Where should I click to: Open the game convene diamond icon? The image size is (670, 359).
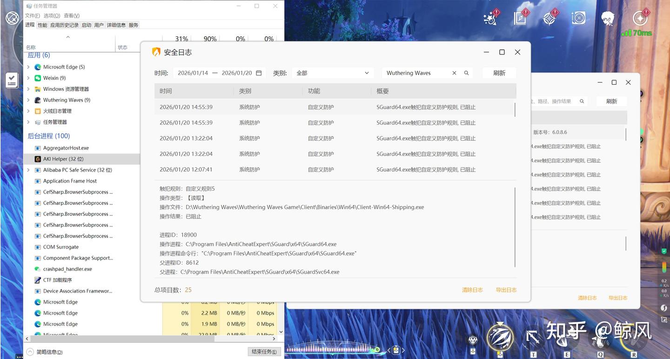pyautogui.click(x=549, y=18)
